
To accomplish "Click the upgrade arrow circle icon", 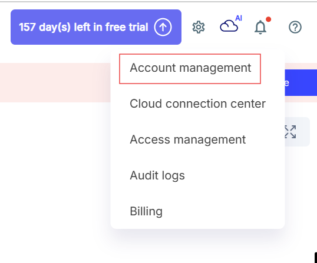I will point(163,27).
